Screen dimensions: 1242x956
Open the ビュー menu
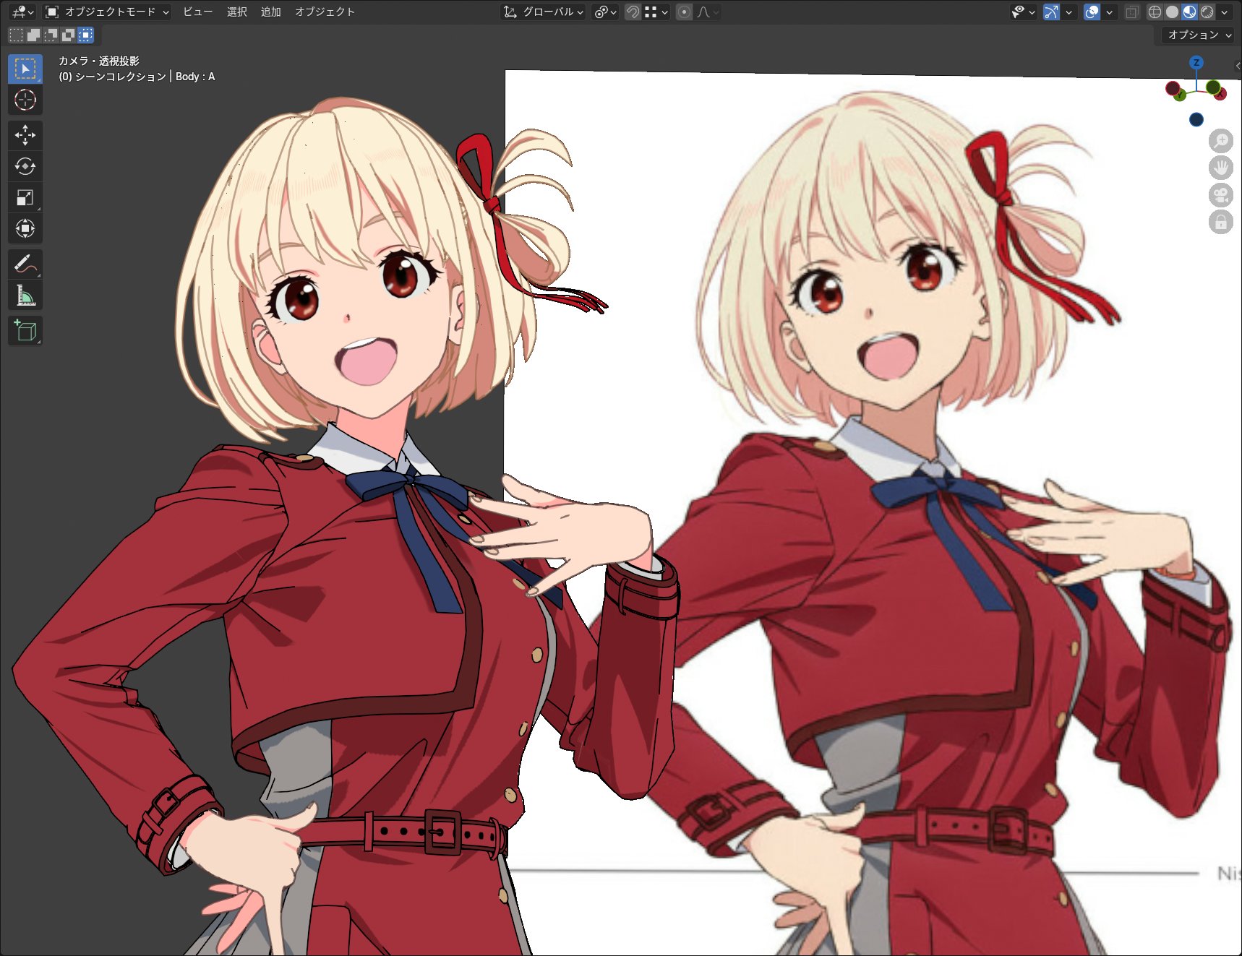point(197,12)
